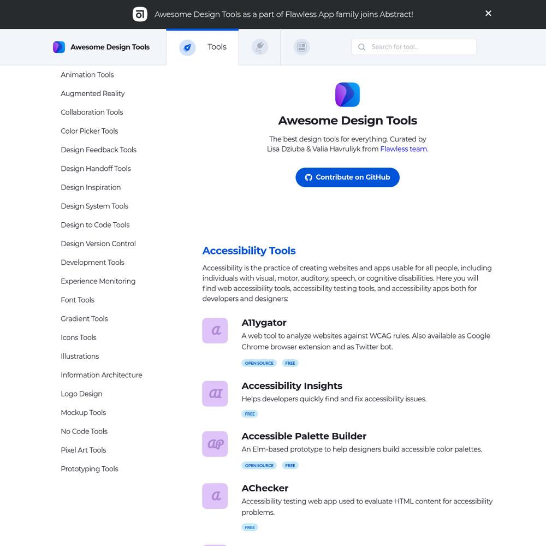Open the Tools tab
Screen dimensions: 546x546
203,47
